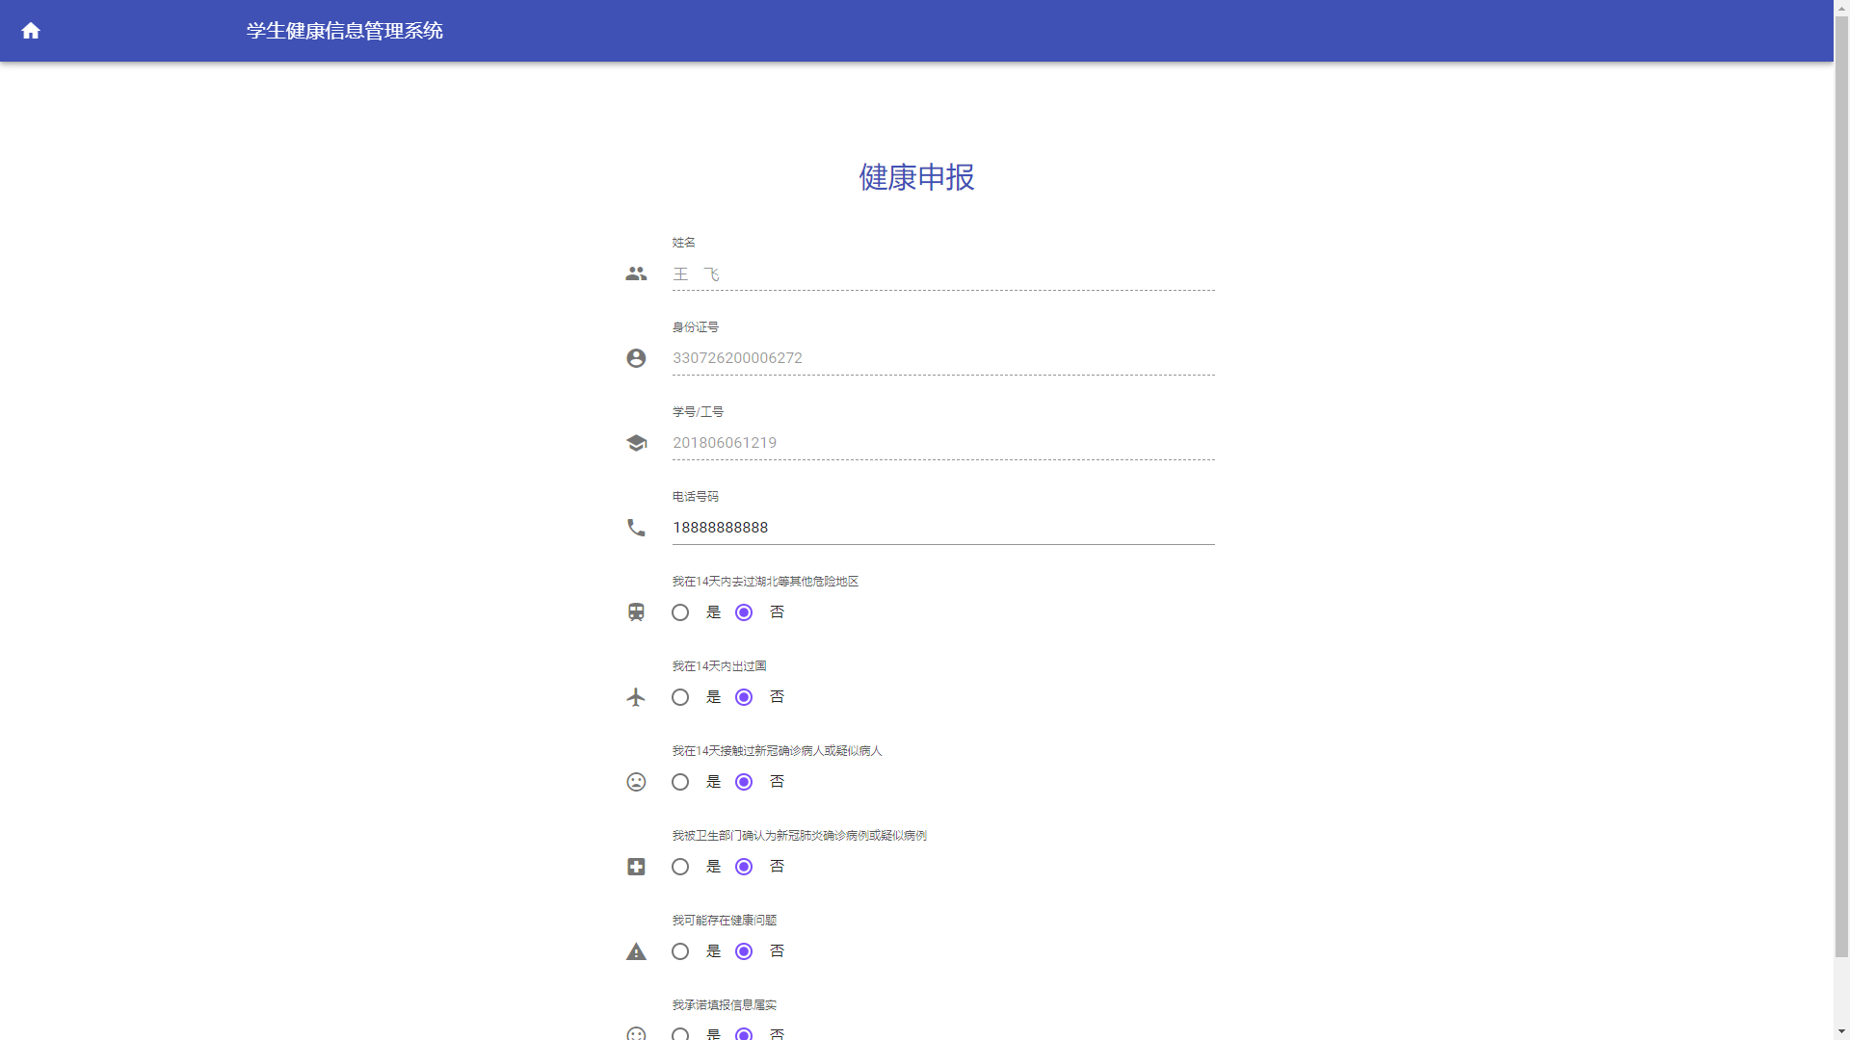Image resolution: width=1850 pixels, height=1040 pixels.
Task: Select 是 for visited Hubei within 14 days
Action: [680, 612]
